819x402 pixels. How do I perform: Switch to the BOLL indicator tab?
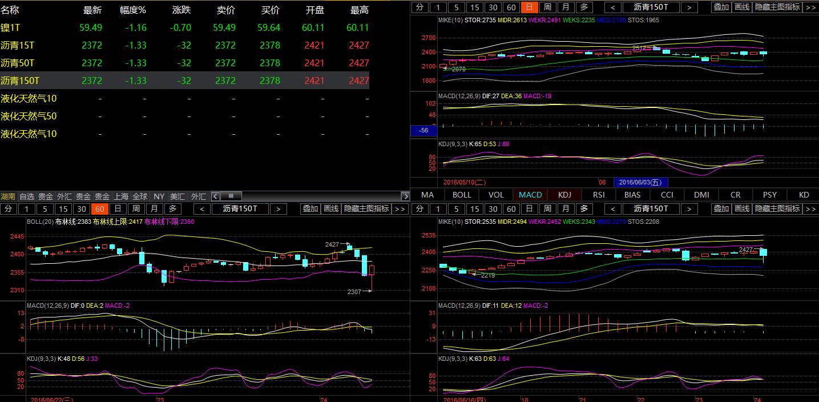coord(462,195)
